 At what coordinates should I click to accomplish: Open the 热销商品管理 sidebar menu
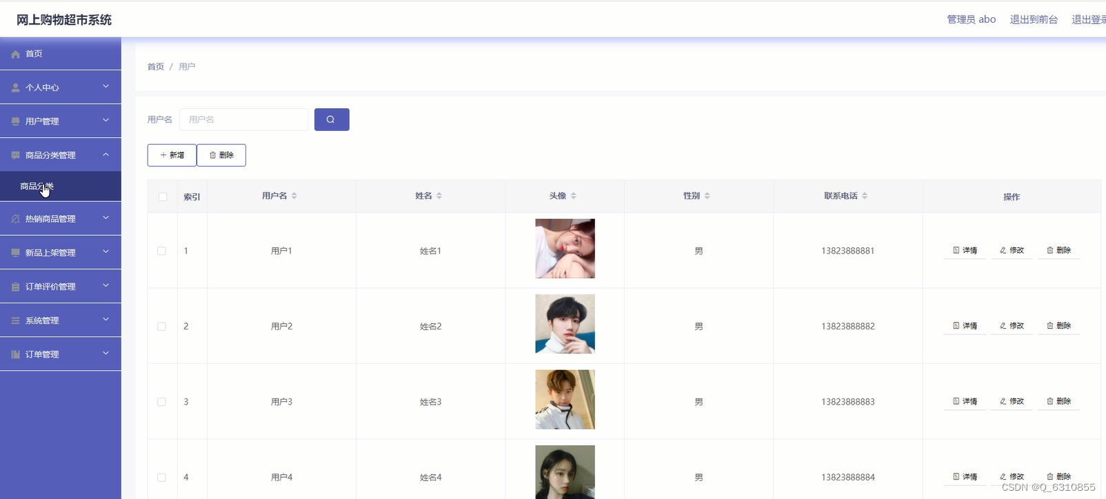61,218
